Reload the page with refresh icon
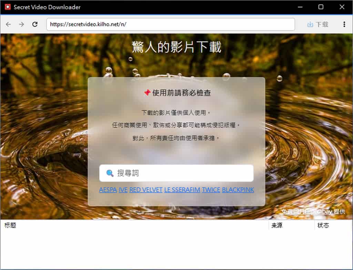The width and height of the screenshot is (353, 270). 35,24
